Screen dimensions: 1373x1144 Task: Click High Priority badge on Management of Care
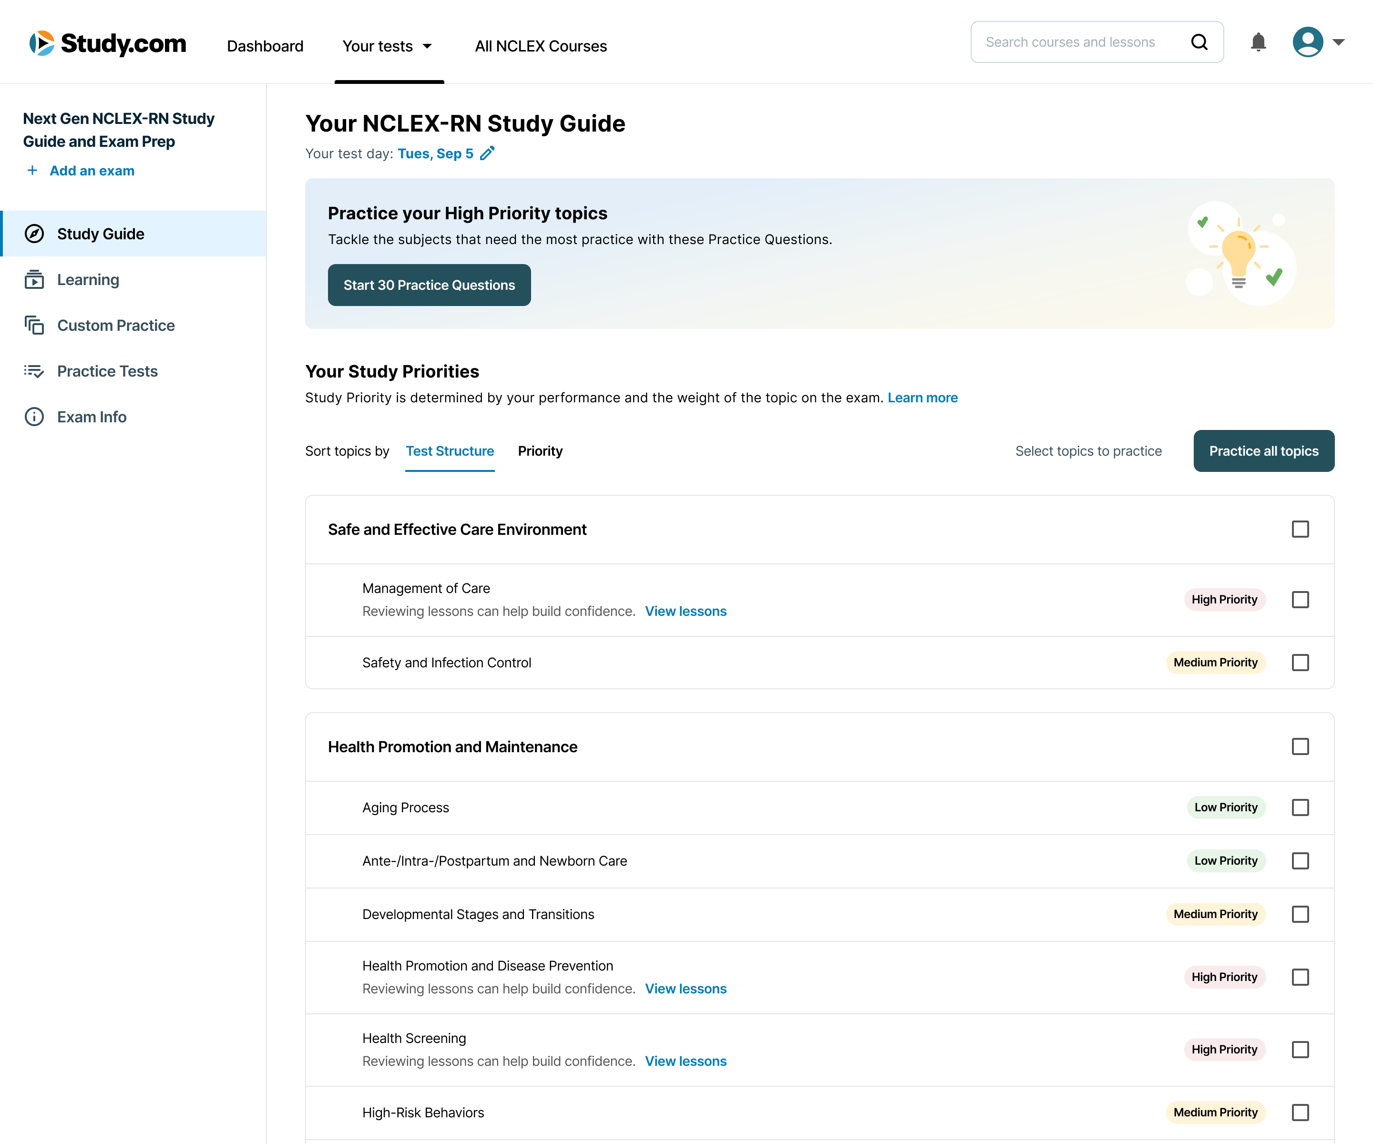coord(1225,600)
